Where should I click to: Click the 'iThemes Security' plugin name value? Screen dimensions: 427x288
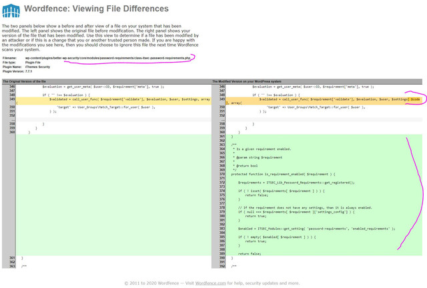[x=37, y=67]
